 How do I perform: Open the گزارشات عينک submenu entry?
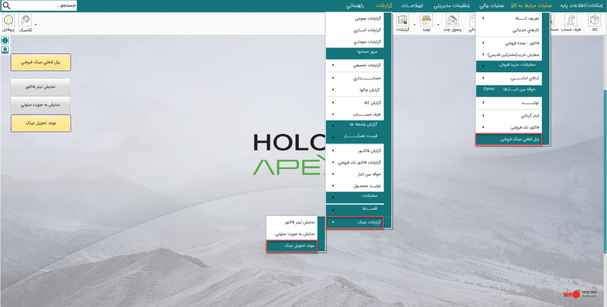(x=354, y=222)
